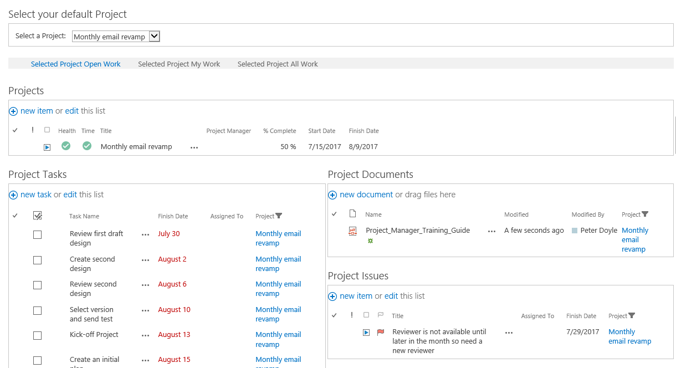The image size is (676, 368).
Task: Open the ellipsis menu for the reviewer availability issue
Action: coord(509,333)
